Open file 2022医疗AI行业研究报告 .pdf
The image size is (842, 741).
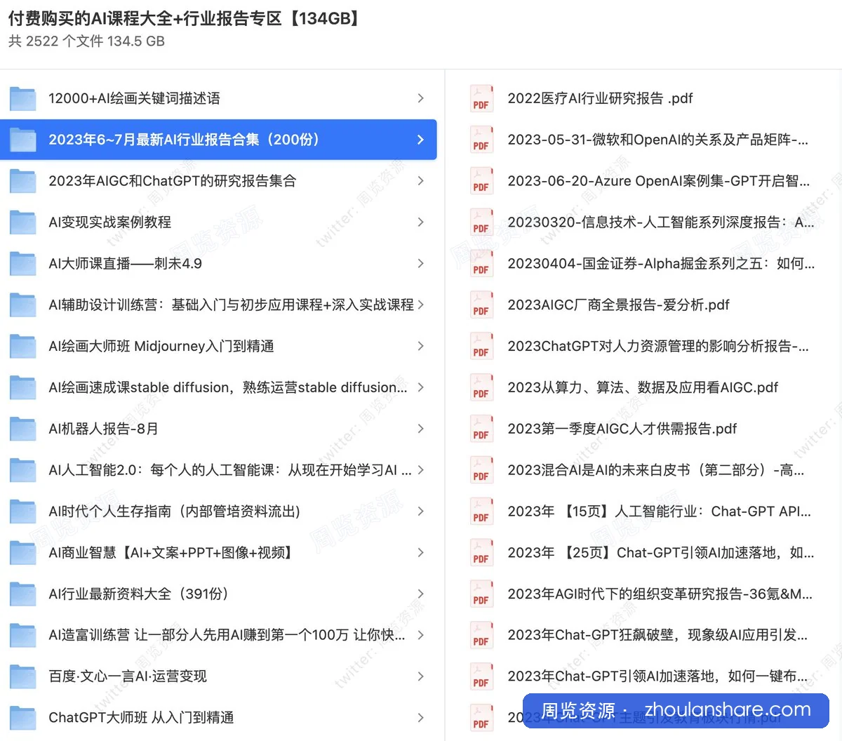[600, 98]
